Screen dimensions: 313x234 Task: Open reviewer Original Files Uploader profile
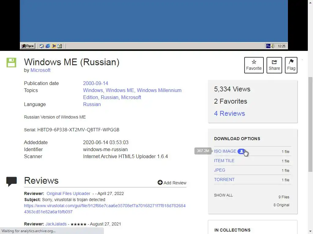click(68, 193)
